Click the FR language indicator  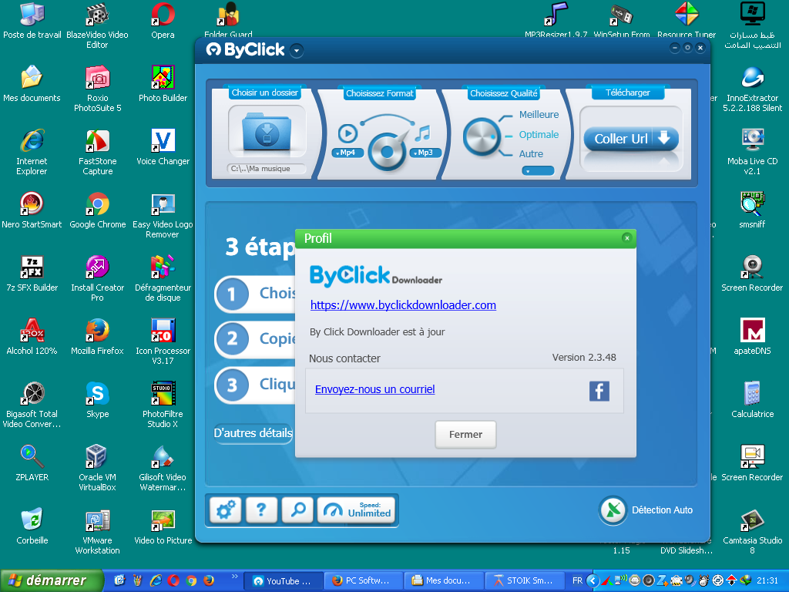[577, 580]
